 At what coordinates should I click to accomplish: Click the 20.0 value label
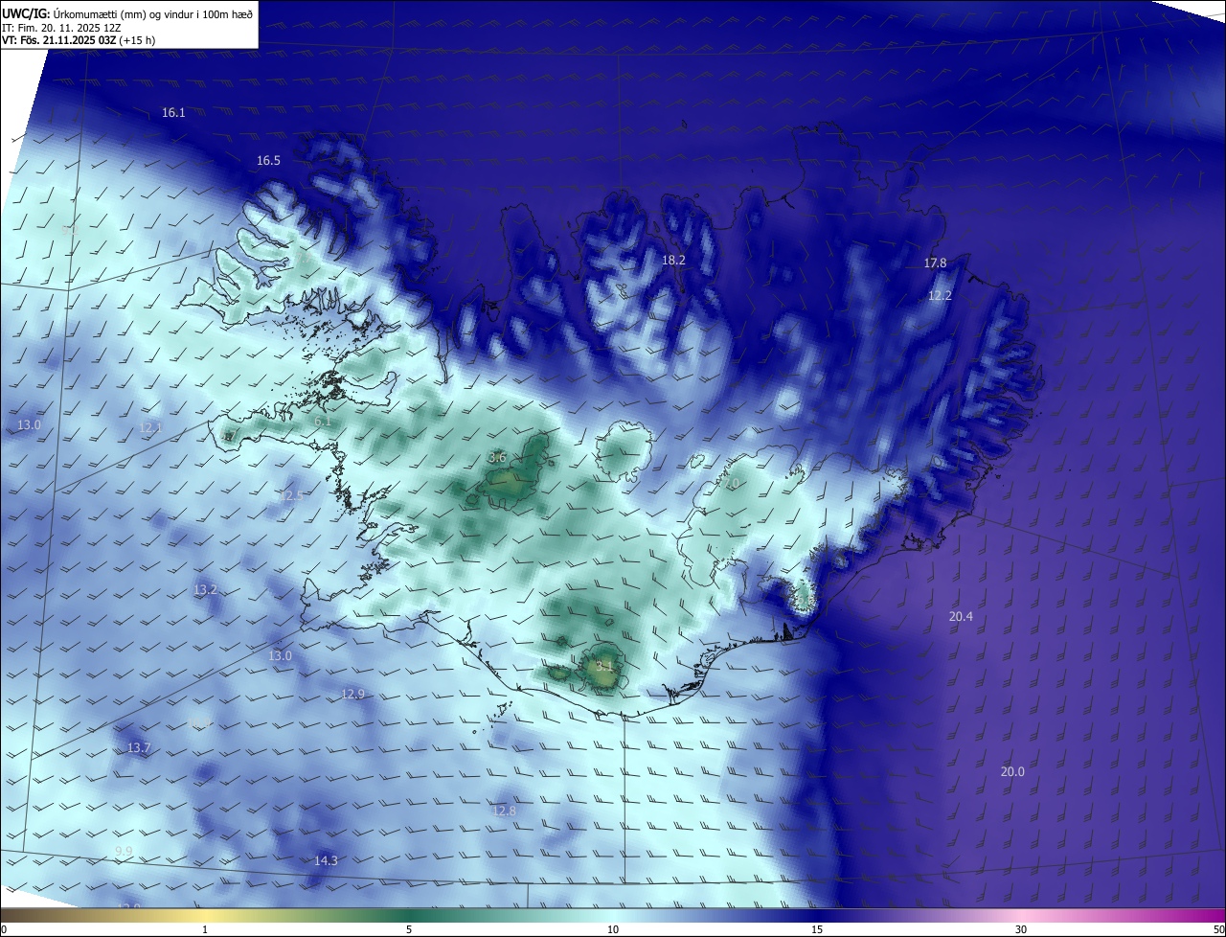point(1012,772)
